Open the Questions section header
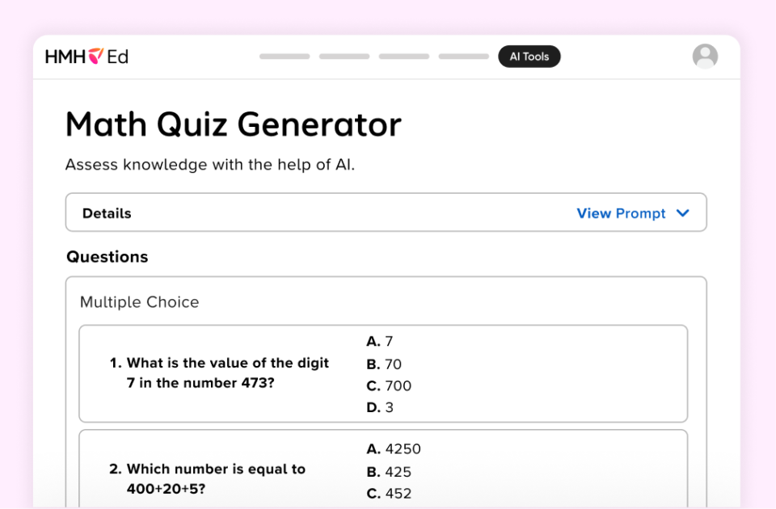The width and height of the screenshot is (776, 509). point(108,256)
